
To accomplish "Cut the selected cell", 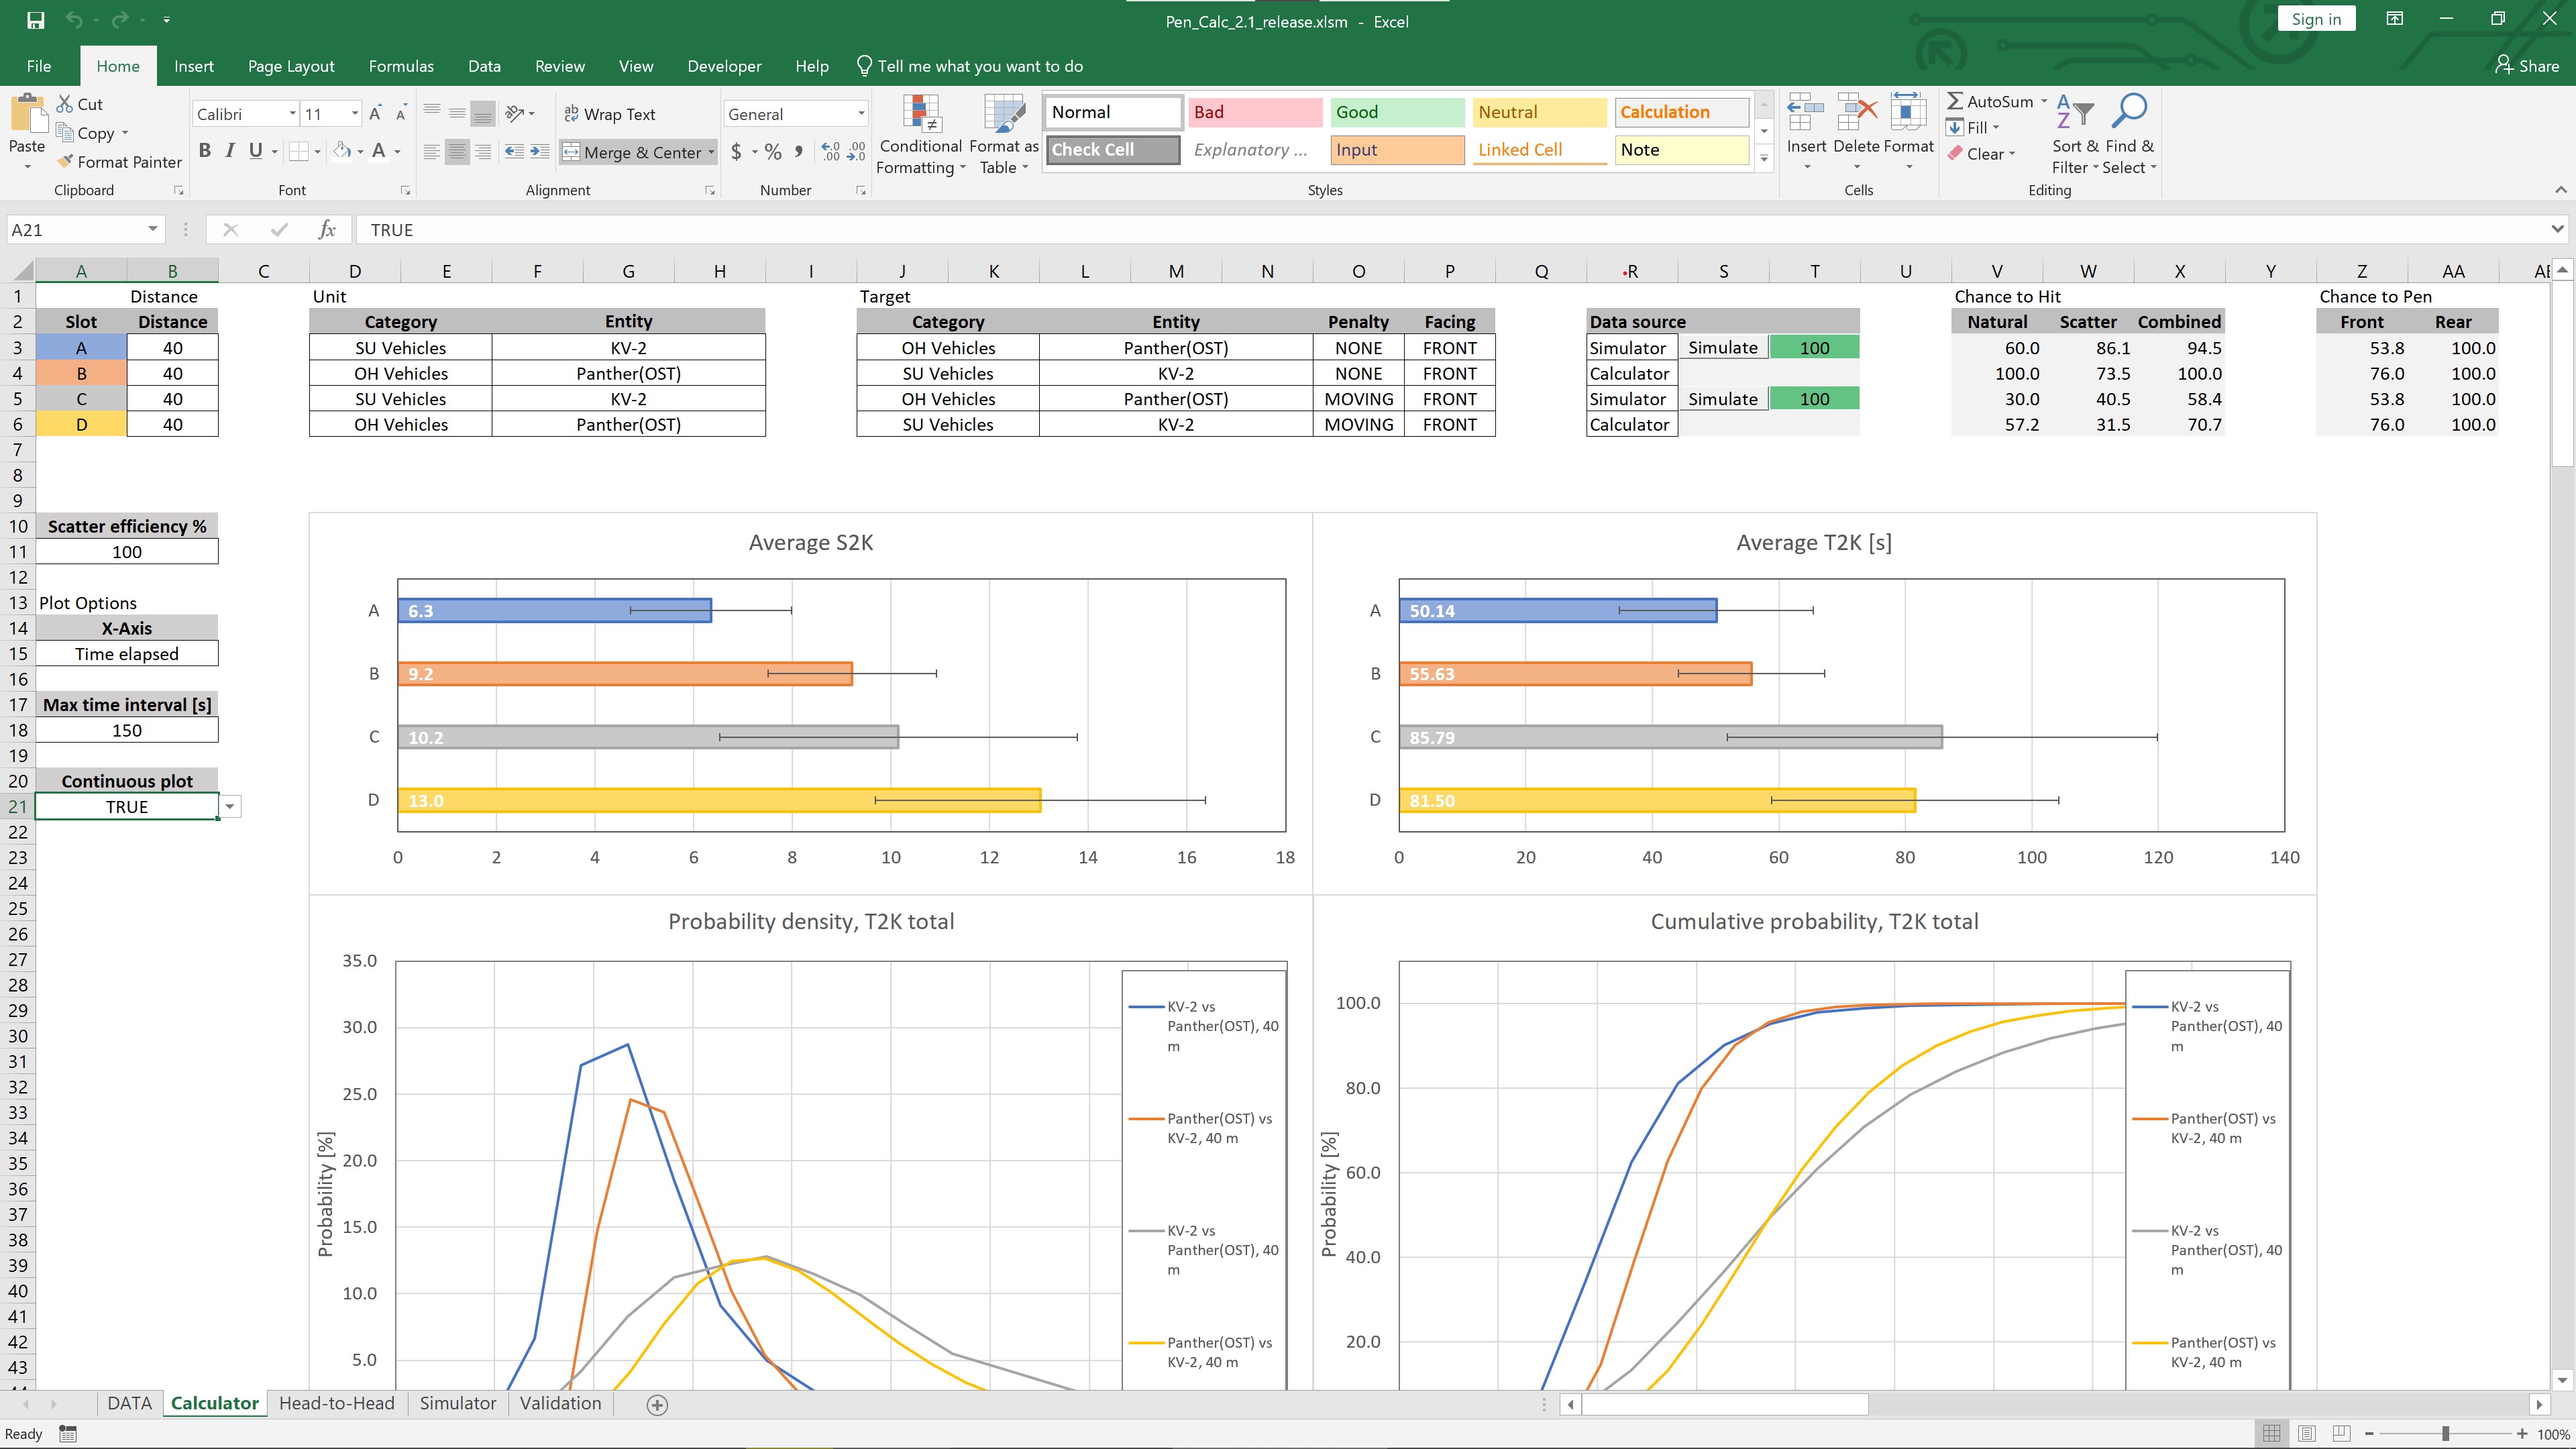I will pyautogui.click(x=80, y=104).
